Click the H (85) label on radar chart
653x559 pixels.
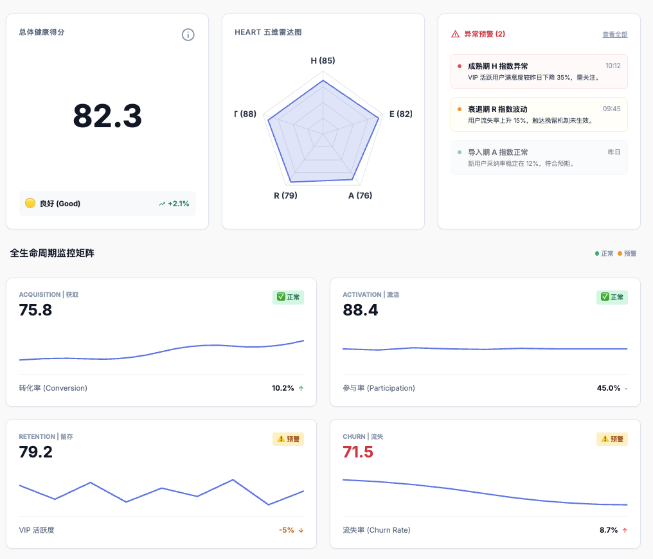coord(323,61)
